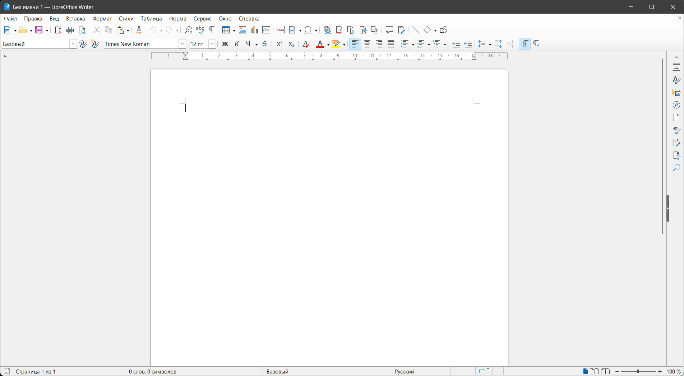This screenshot has height=376, width=684.
Task: Open the Файл menu
Action: point(10,19)
